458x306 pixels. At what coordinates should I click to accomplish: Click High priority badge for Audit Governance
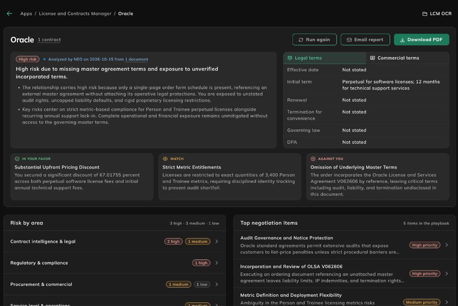pos(425,245)
